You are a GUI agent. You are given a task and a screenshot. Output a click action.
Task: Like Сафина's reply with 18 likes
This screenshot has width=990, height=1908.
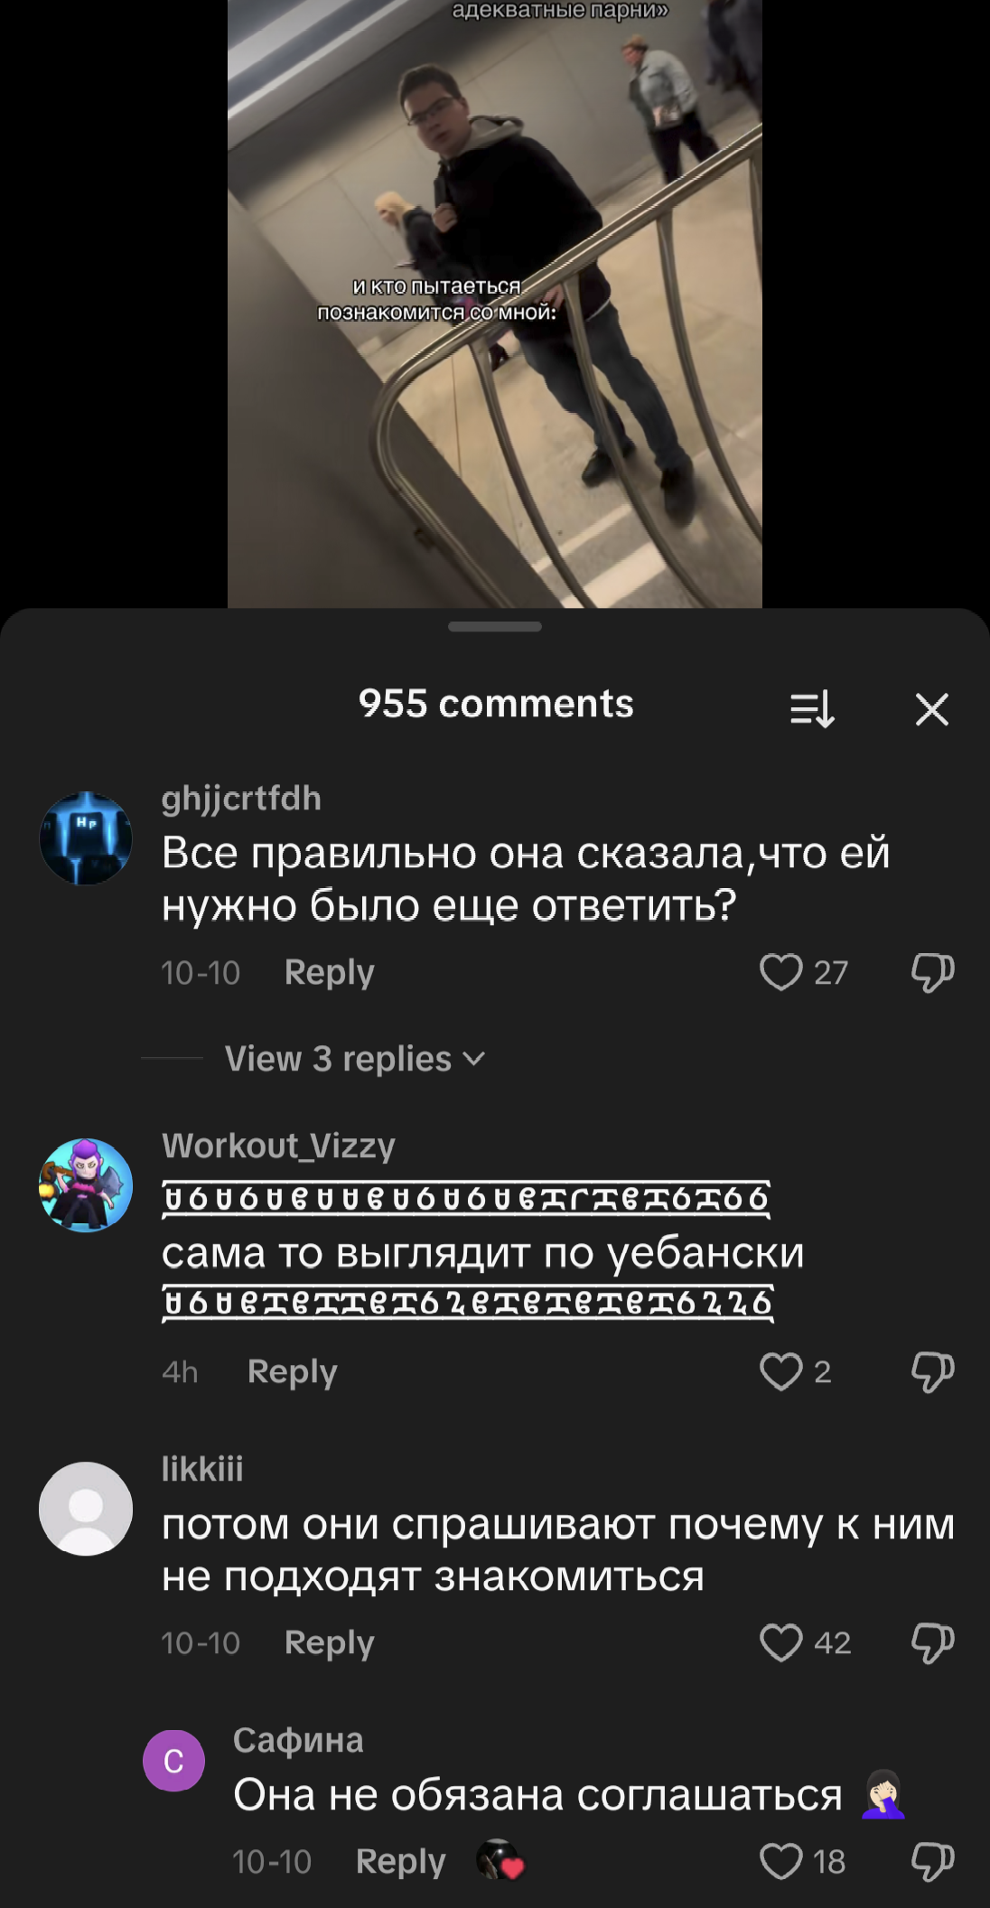click(x=781, y=1861)
